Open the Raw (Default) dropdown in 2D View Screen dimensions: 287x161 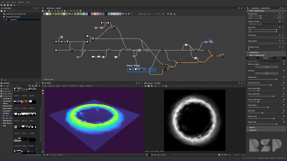pyautogui.click(x=165, y=155)
